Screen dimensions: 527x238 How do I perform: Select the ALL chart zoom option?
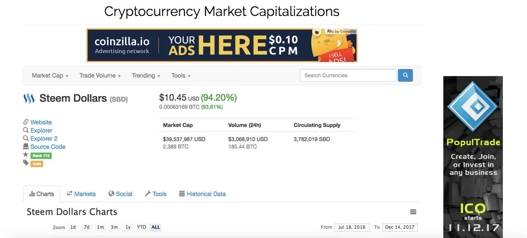[x=156, y=227]
